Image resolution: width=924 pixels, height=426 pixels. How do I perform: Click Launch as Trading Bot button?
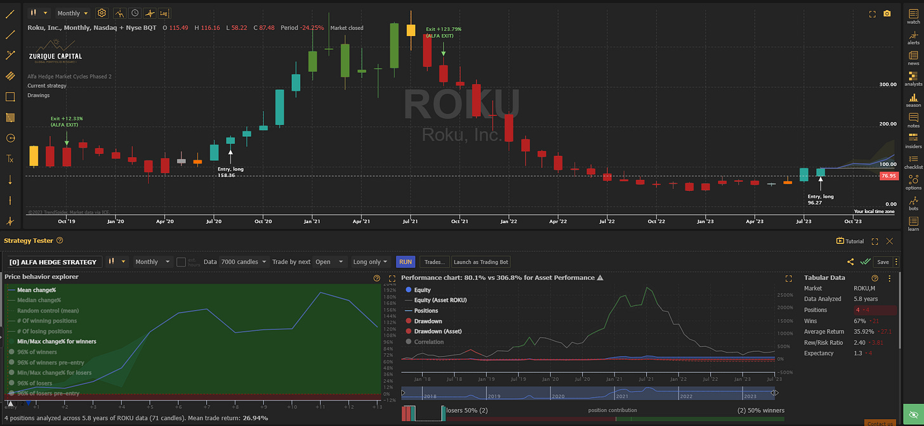click(x=480, y=262)
